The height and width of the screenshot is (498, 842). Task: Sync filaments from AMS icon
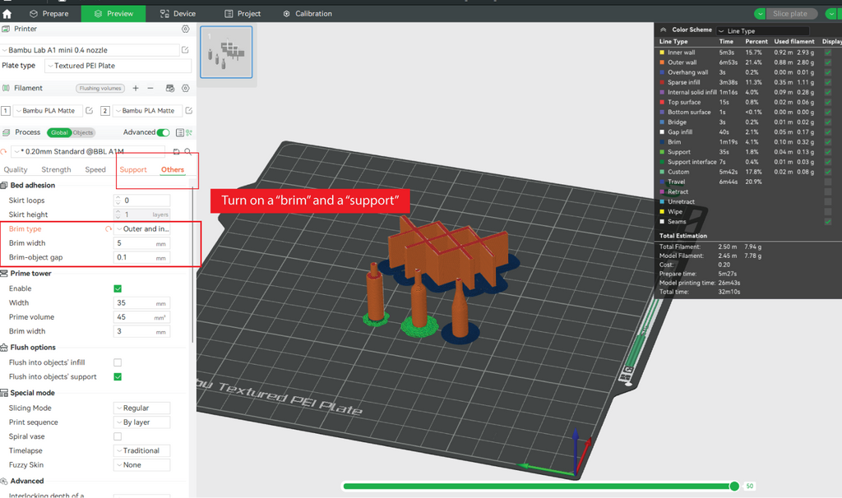pos(170,88)
